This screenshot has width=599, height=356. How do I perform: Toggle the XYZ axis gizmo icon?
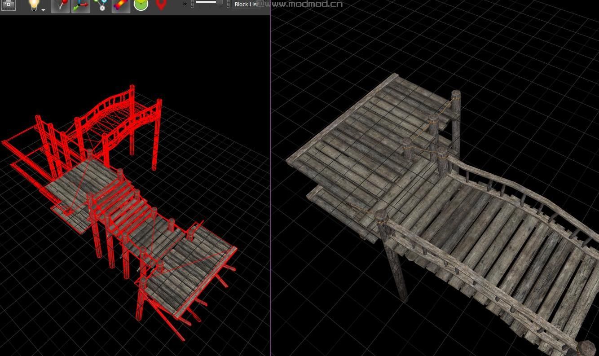coord(80,5)
